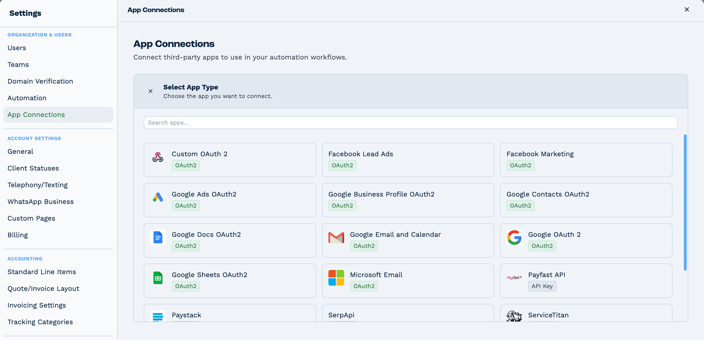Choose the SerpApi card

click(408, 313)
